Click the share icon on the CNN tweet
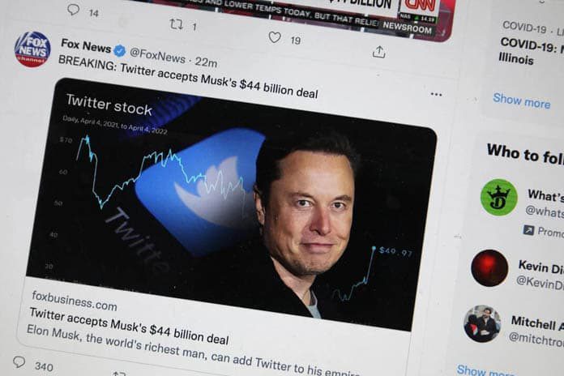Screen dimensions: 564x376 coord(378,52)
